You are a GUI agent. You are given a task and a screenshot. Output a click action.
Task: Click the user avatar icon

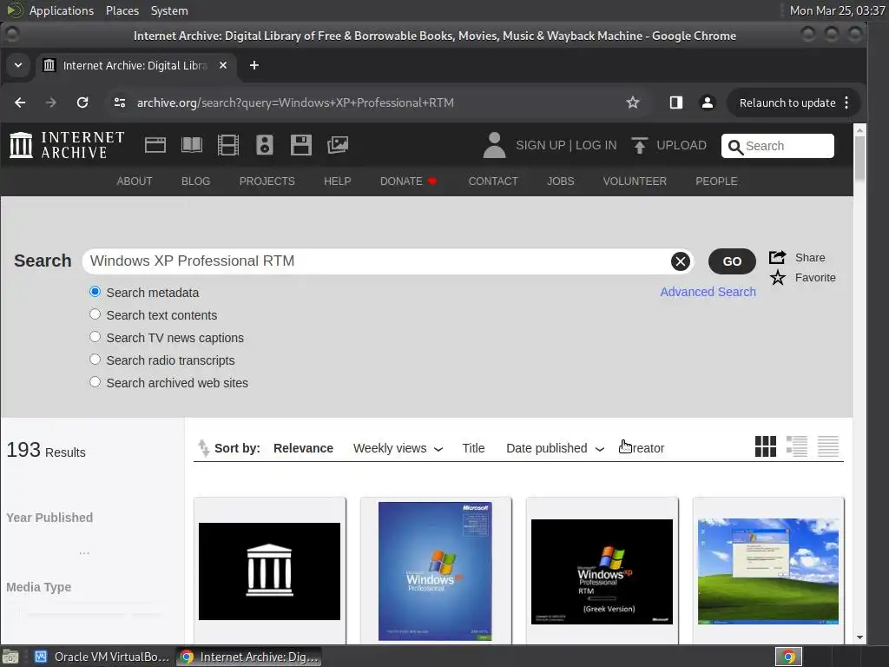point(494,145)
